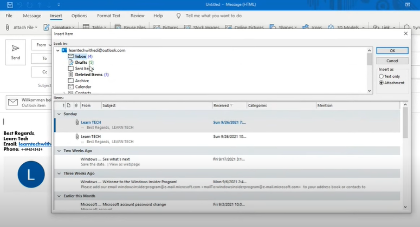
Task: Sort messages by the Received column header
Action: (x=221, y=105)
